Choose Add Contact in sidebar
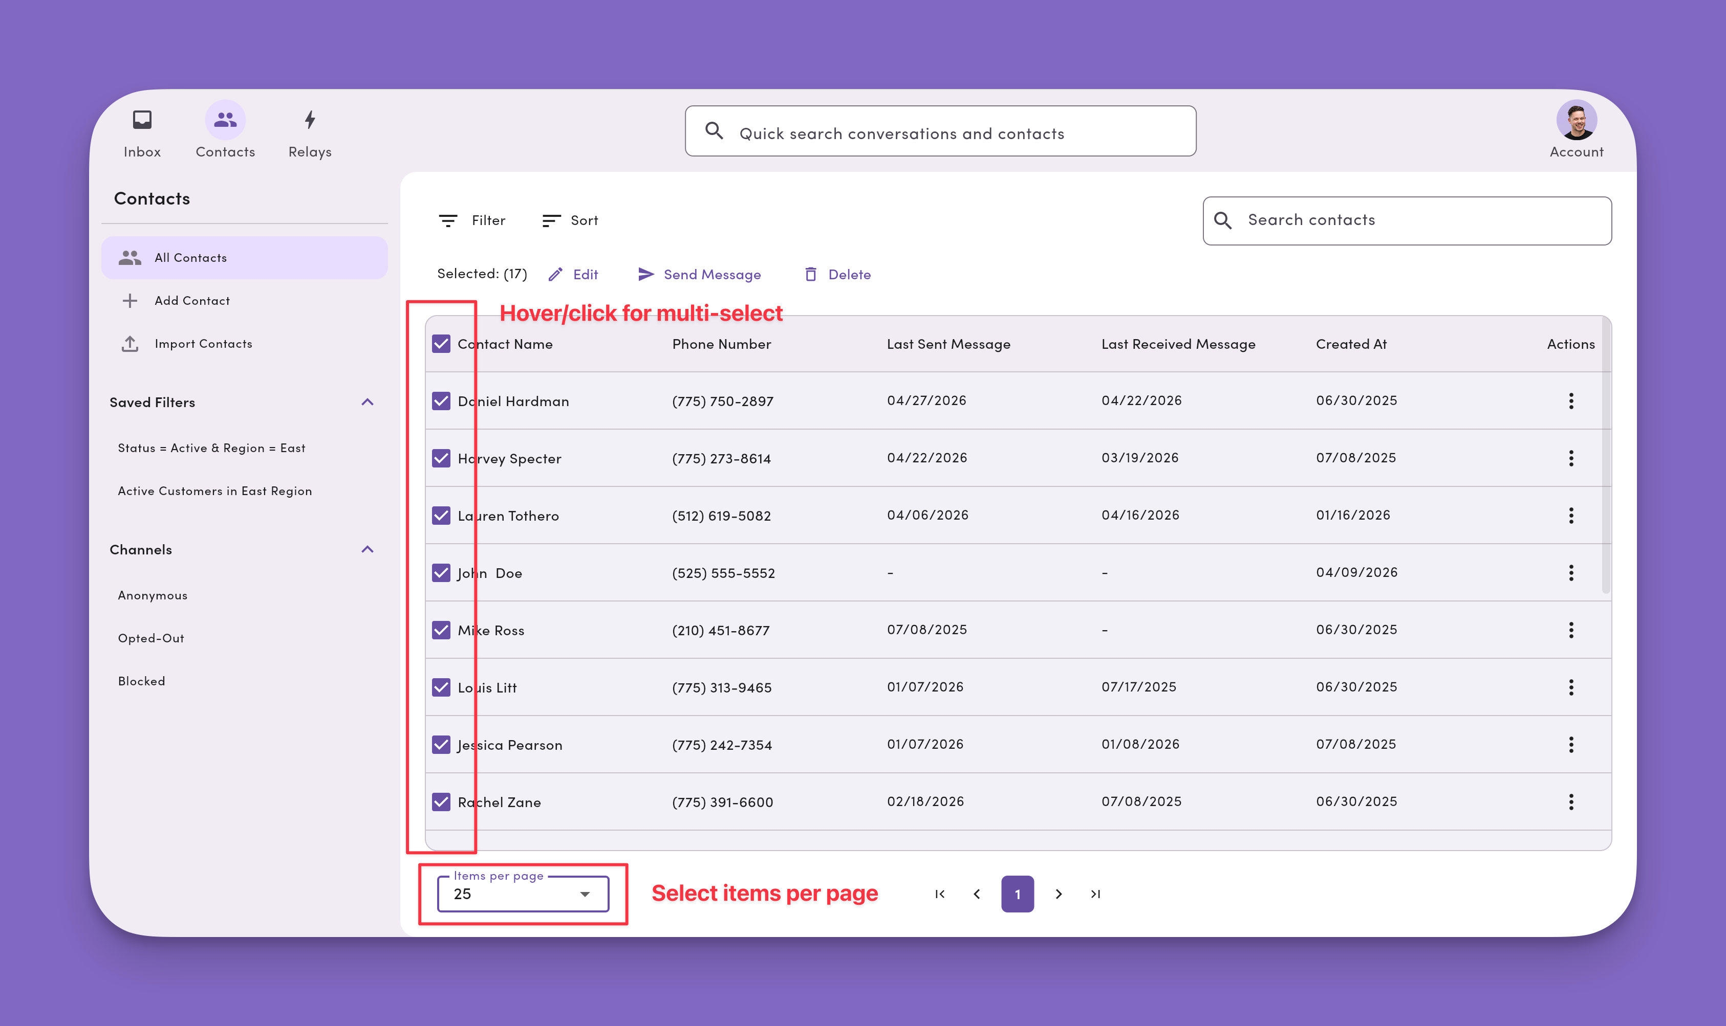This screenshot has height=1026, width=1726. [245, 301]
